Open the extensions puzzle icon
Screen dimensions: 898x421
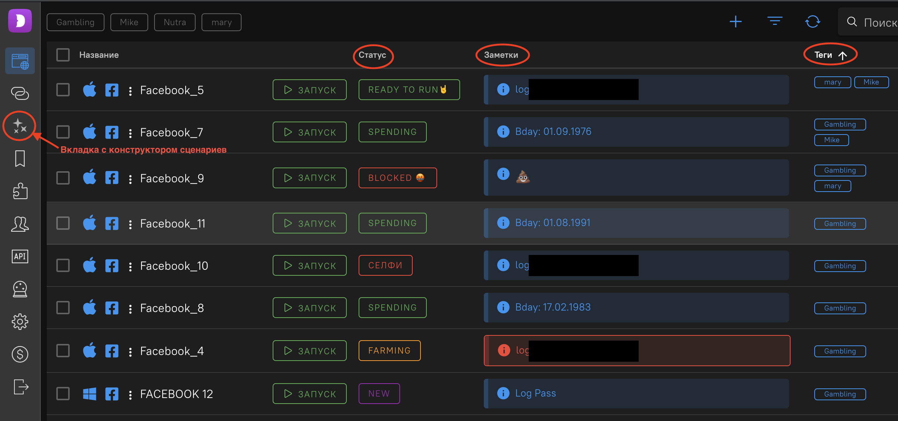20,191
